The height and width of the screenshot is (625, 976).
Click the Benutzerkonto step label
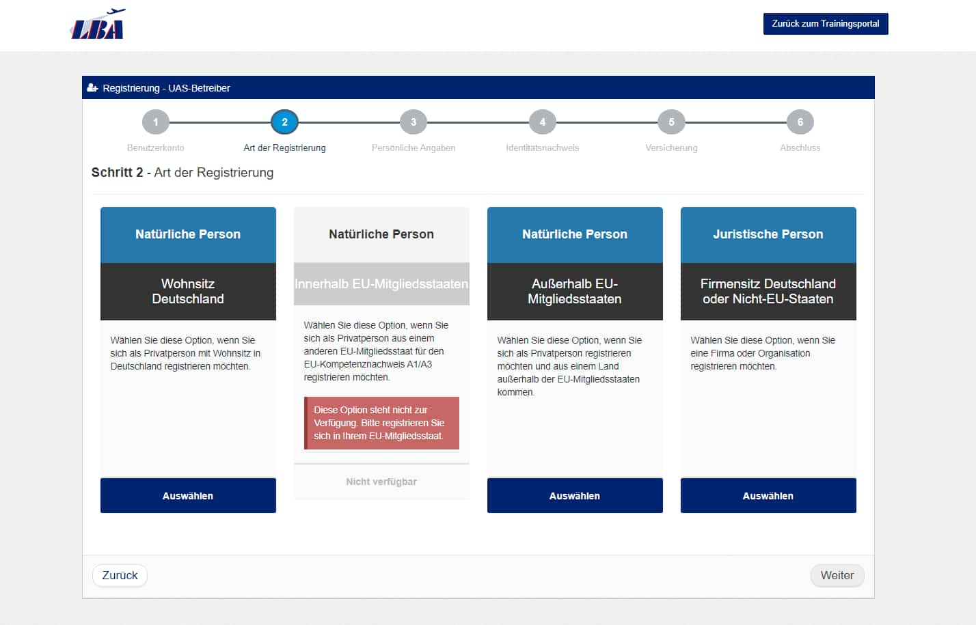[x=156, y=148]
